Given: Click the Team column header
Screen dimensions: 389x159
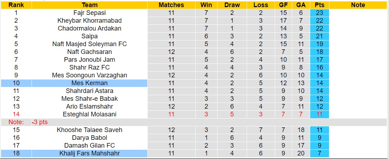Looking at the screenshot, I should 89,5.
